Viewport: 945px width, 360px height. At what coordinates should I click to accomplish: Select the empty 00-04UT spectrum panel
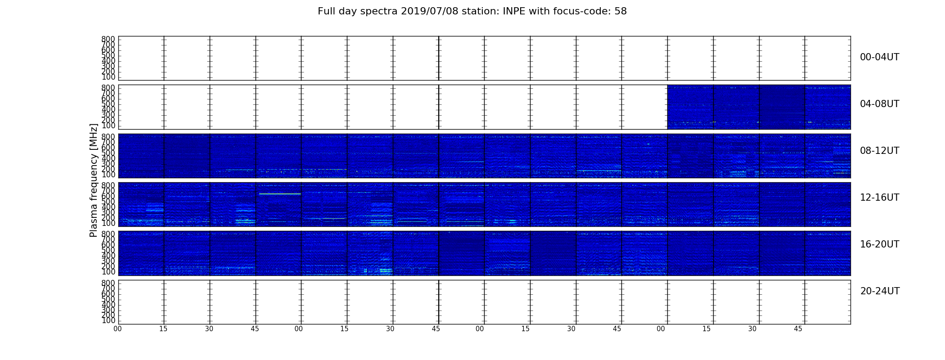484,58
